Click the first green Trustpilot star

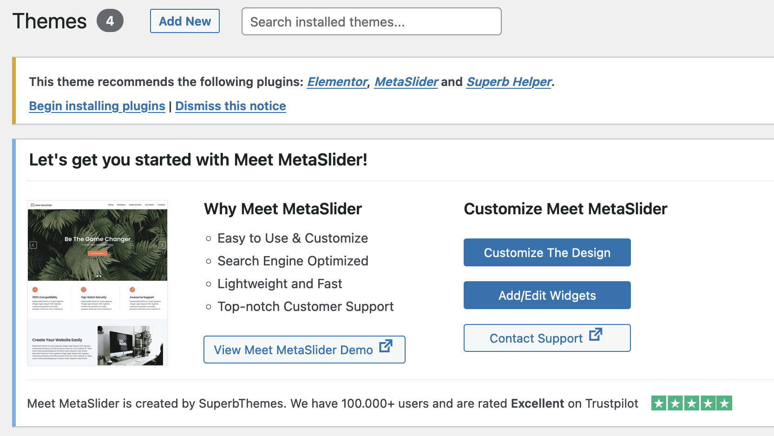659,403
